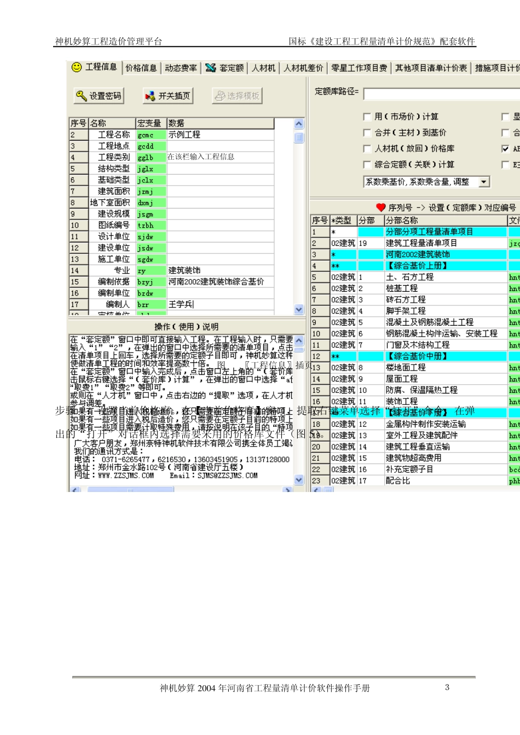Select the 工程名称 data cell 示例工程

[220, 135]
